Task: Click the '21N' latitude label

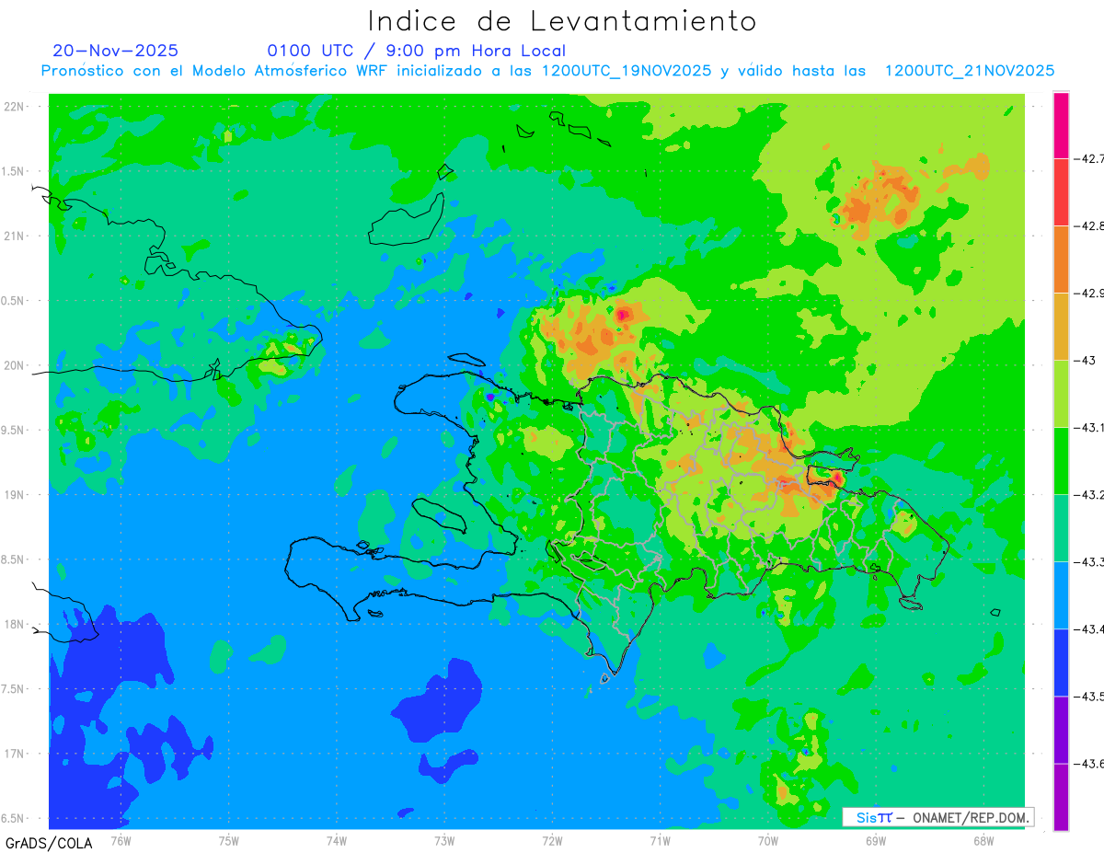Action: (x=15, y=236)
